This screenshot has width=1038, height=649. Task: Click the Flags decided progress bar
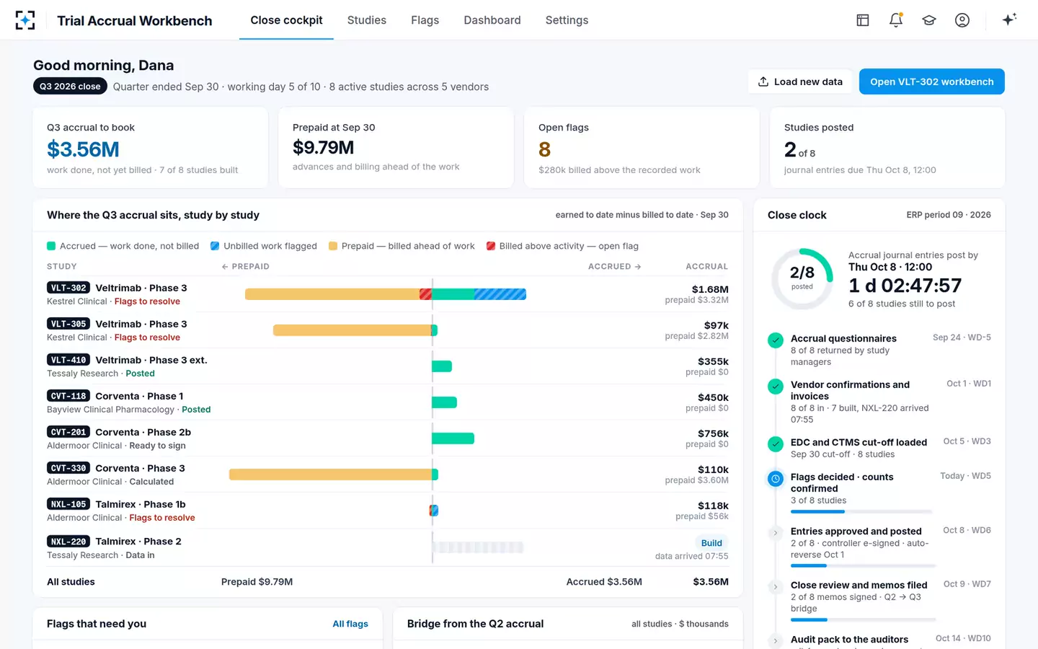(862, 511)
